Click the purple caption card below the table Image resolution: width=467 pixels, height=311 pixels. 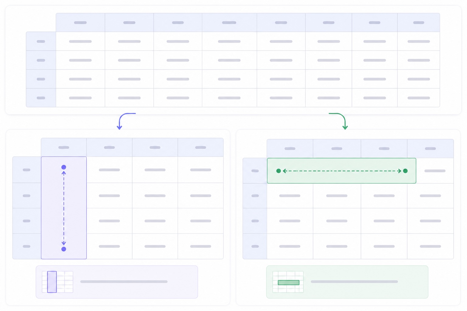pyautogui.click(x=117, y=282)
